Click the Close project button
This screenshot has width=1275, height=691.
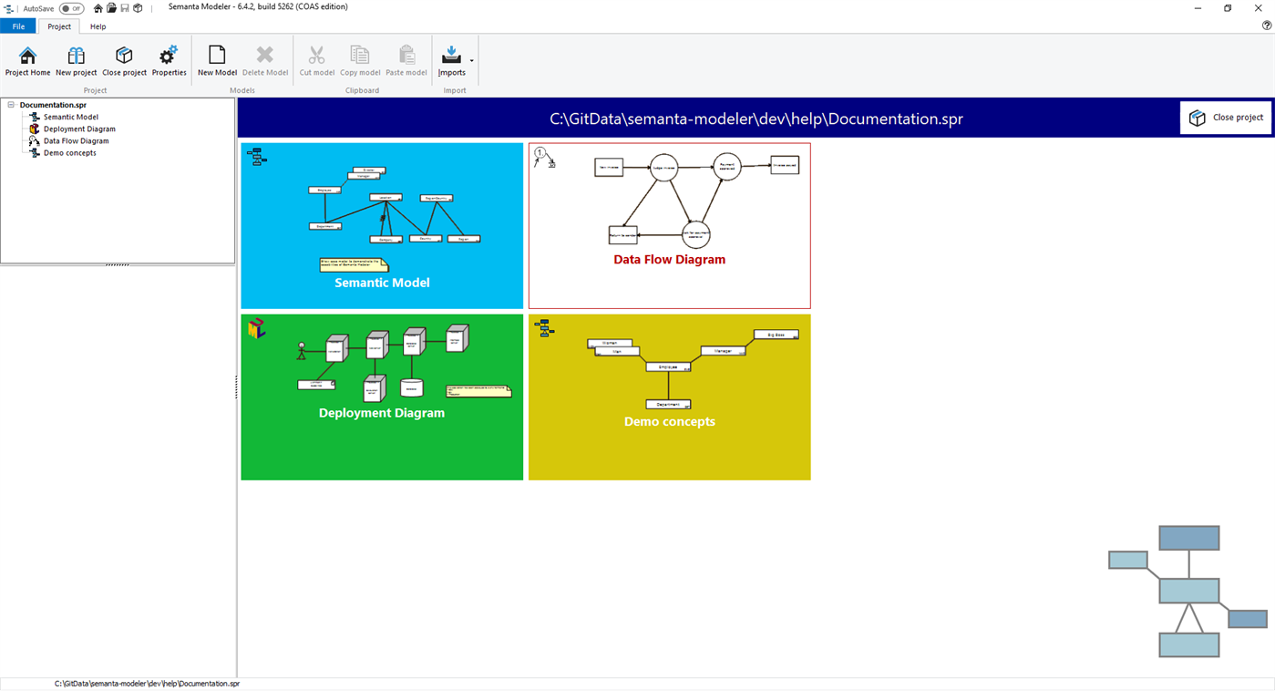click(x=1225, y=117)
